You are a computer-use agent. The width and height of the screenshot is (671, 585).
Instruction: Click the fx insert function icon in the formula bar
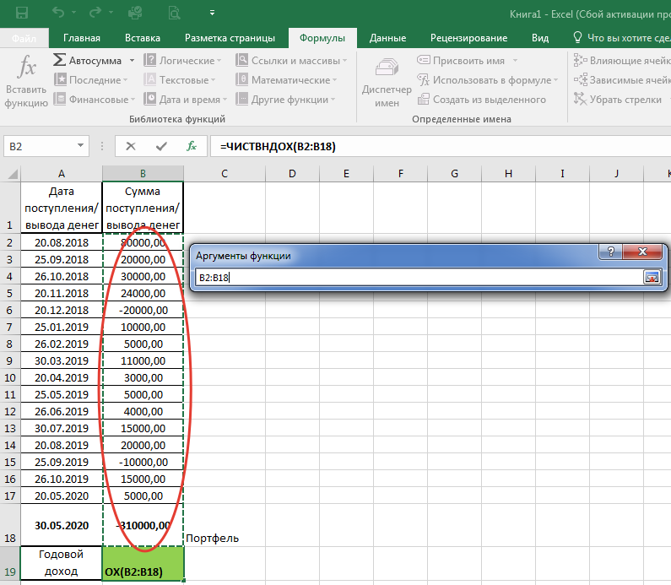point(192,146)
